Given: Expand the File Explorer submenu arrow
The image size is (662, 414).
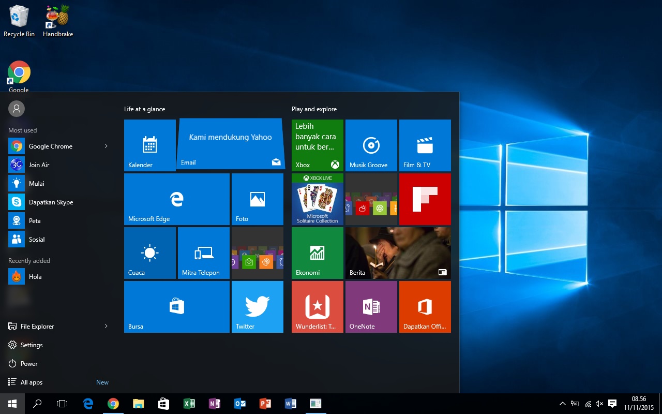Looking at the screenshot, I should 106,326.
